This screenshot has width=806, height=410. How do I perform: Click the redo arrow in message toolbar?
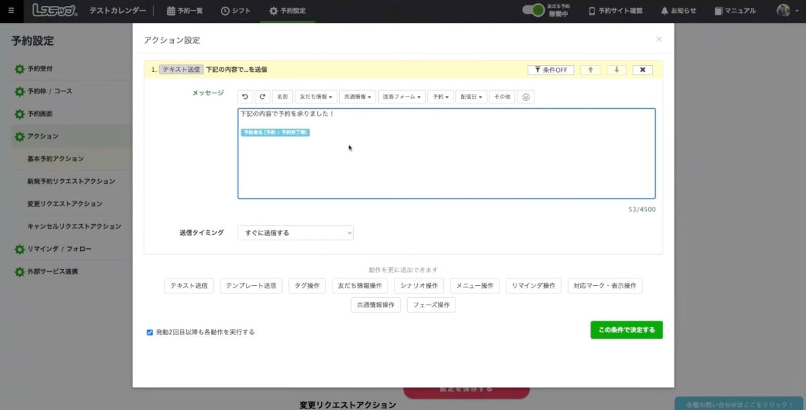coord(263,97)
